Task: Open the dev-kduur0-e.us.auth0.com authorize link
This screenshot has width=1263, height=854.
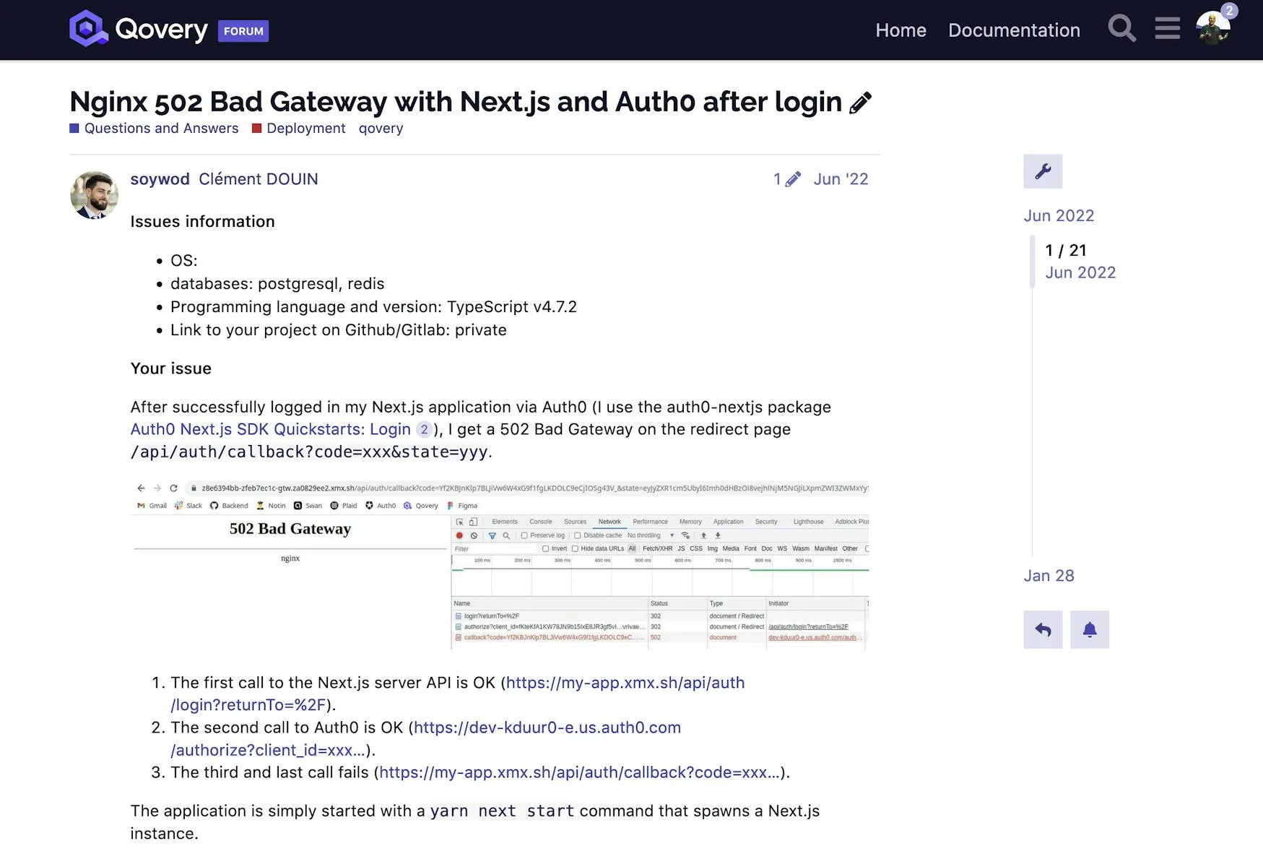Action: click(426, 738)
